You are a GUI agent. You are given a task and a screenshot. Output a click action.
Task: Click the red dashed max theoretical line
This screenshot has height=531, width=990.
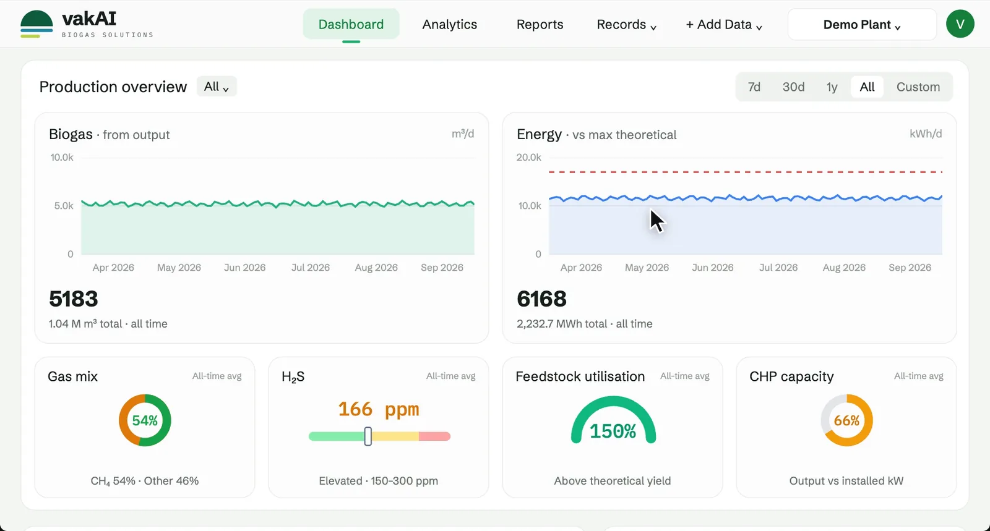click(746, 172)
